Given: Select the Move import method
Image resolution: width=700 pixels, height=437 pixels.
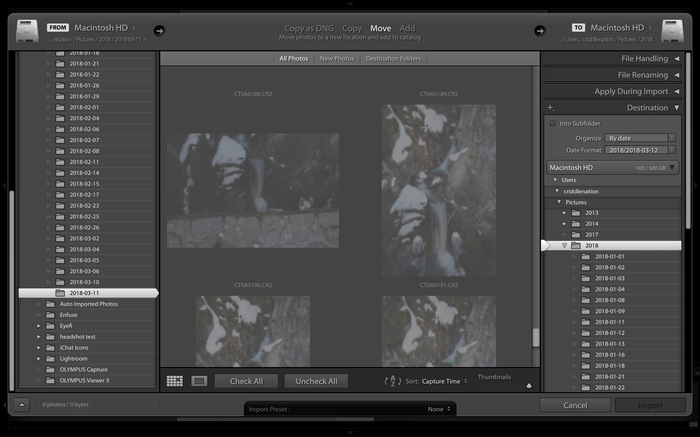Looking at the screenshot, I should [381, 28].
